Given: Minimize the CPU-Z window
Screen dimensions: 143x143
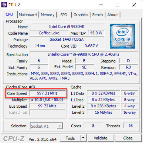Looking at the screenshot, I should pos(101,5).
